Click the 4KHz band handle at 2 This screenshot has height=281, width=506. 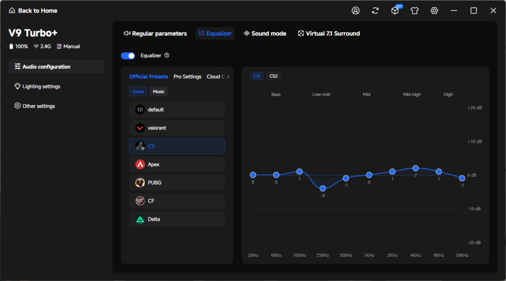click(x=416, y=168)
